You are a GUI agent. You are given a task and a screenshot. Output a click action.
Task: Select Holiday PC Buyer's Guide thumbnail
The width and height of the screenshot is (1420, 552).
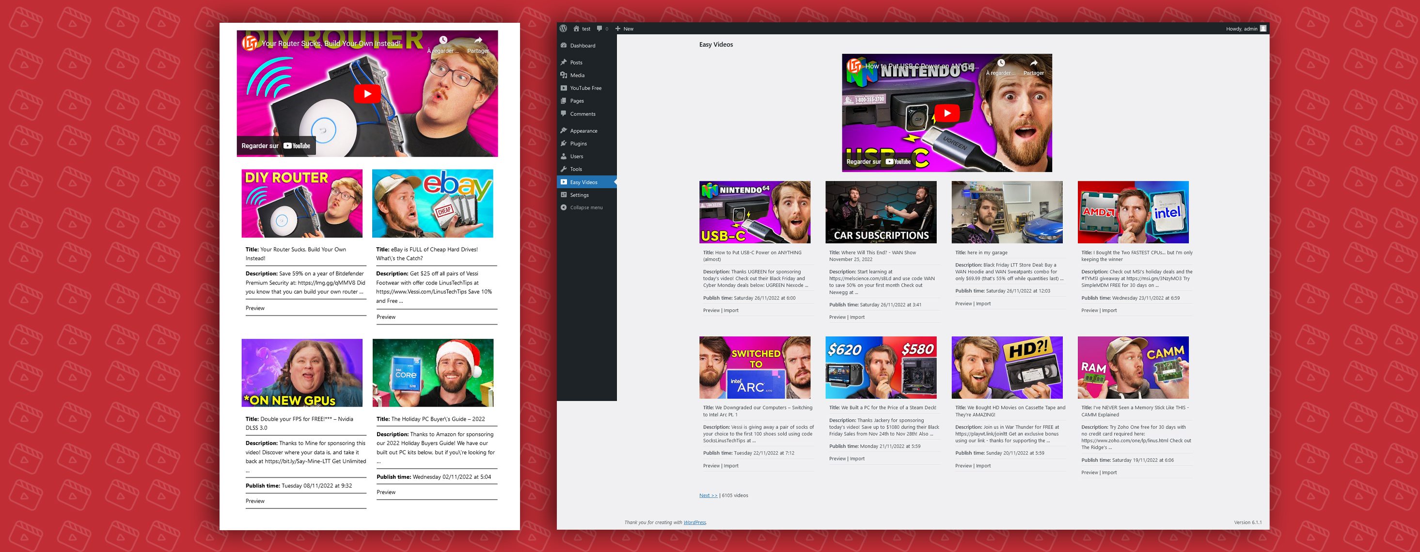tap(433, 373)
